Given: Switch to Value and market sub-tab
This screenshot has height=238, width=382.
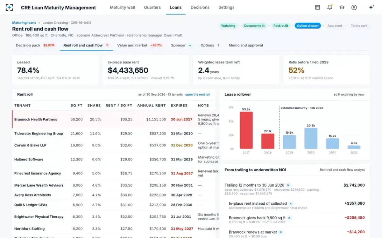Looking at the screenshot, I should click(140, 45).
